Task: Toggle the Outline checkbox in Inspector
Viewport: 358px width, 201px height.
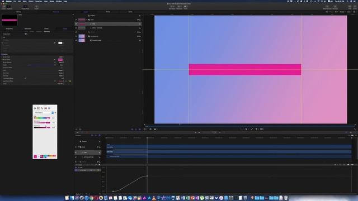Action: click(x=2, y=54)
